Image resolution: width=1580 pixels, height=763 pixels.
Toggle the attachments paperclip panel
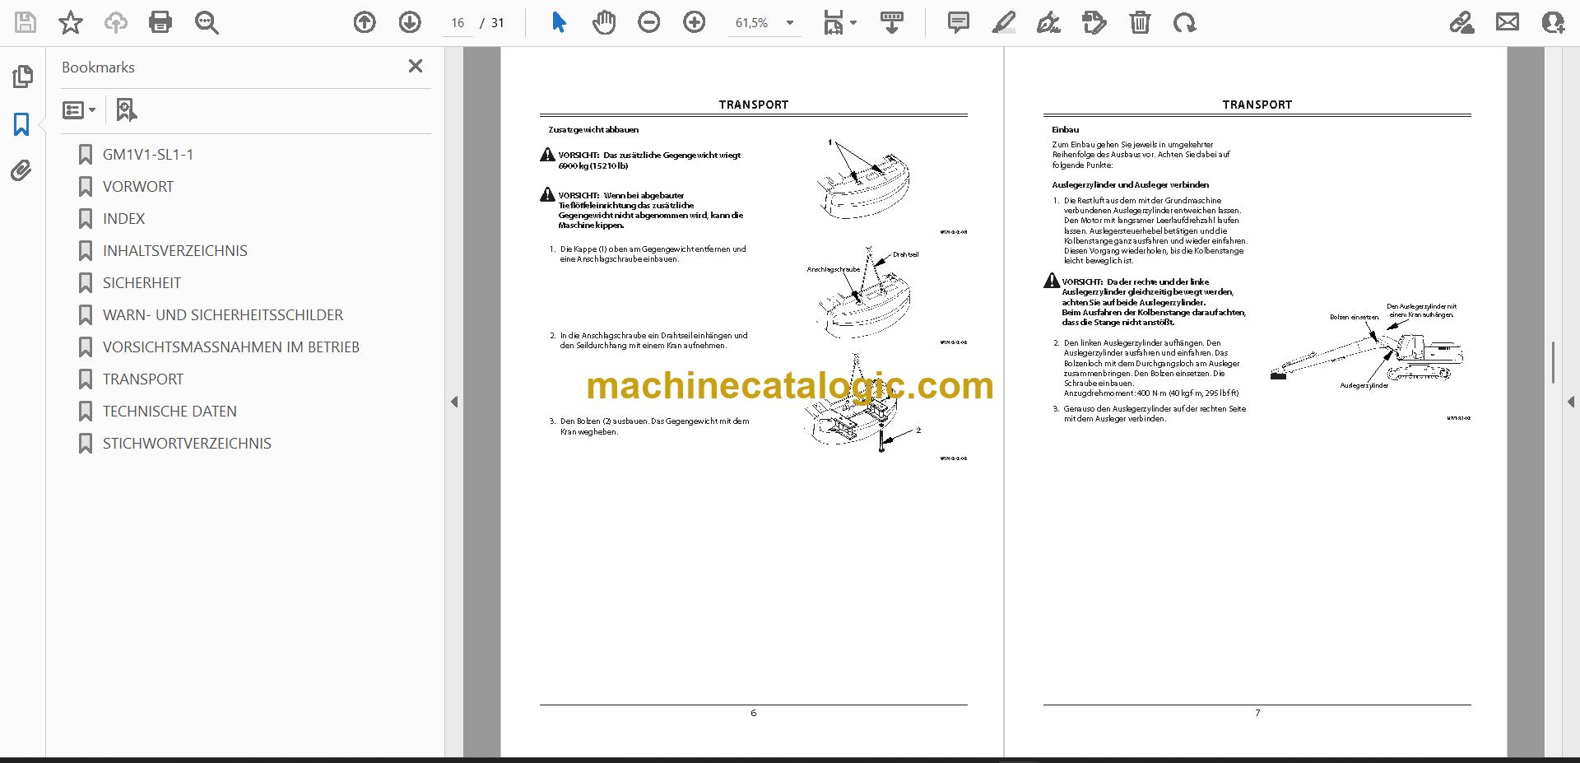coord(21,171)
